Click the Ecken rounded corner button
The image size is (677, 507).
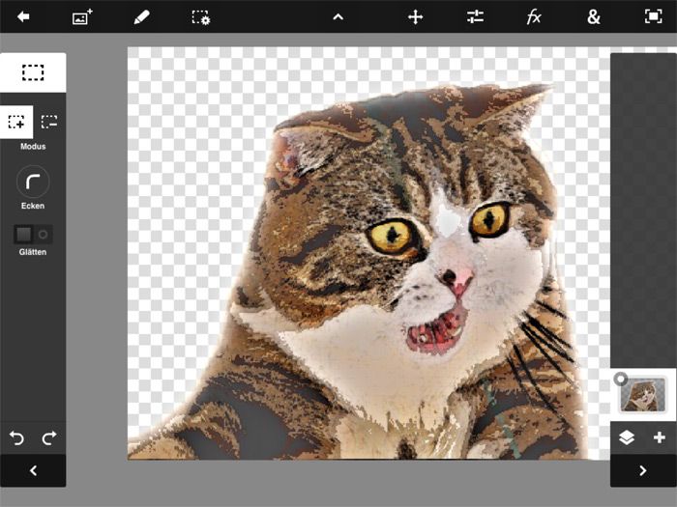pyautogui.click(x=33, y=182)
